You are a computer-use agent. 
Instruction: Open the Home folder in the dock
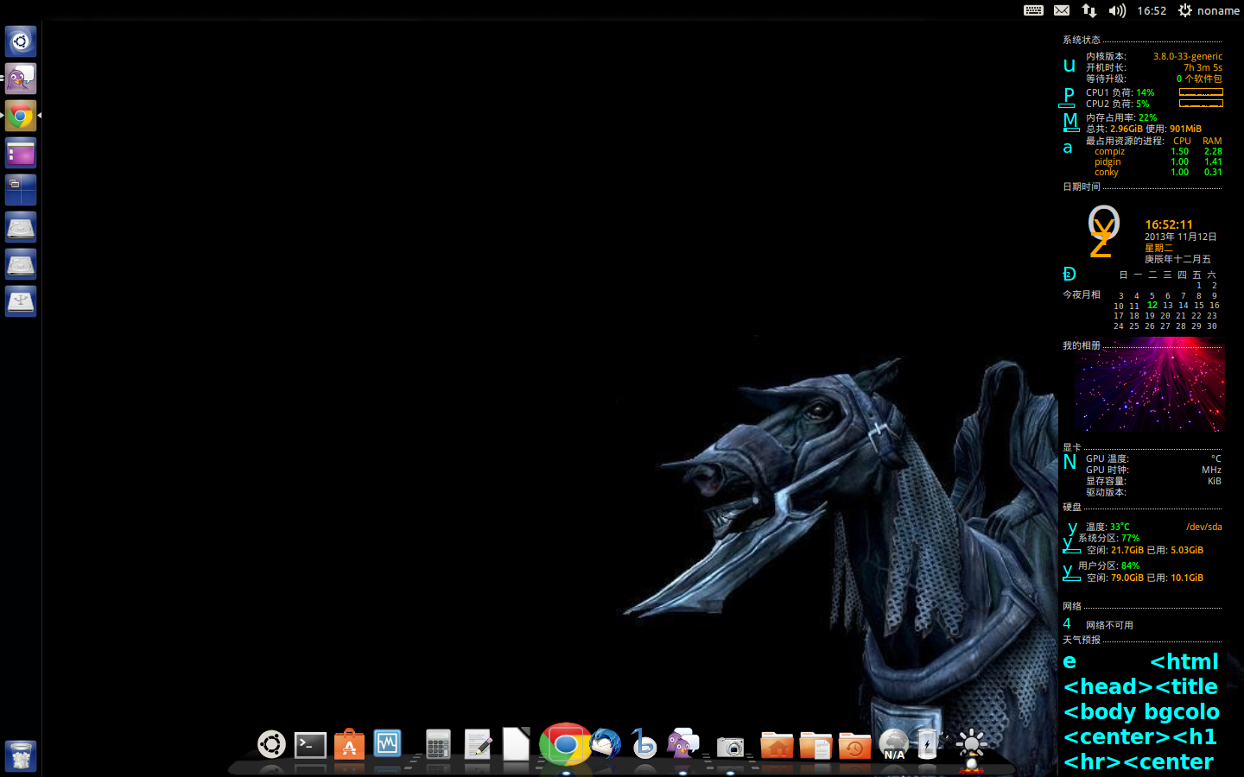coord(777,745)
